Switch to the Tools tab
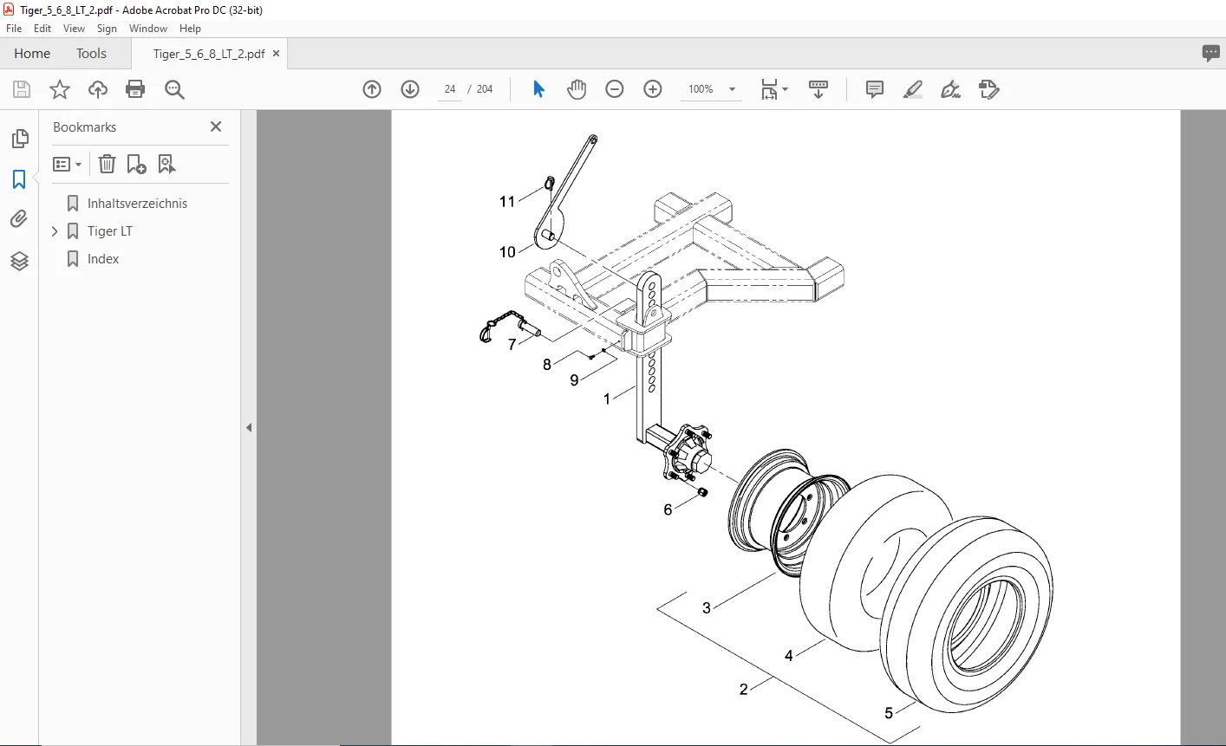The height and width of the screenshot is (746, 1226). [91, 54]
